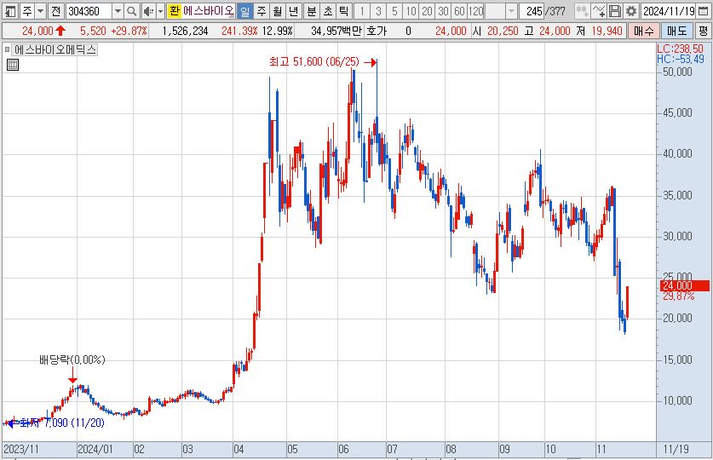
Task: Click the current price 24,000 in info bar
Action: (x=37, y=31)
